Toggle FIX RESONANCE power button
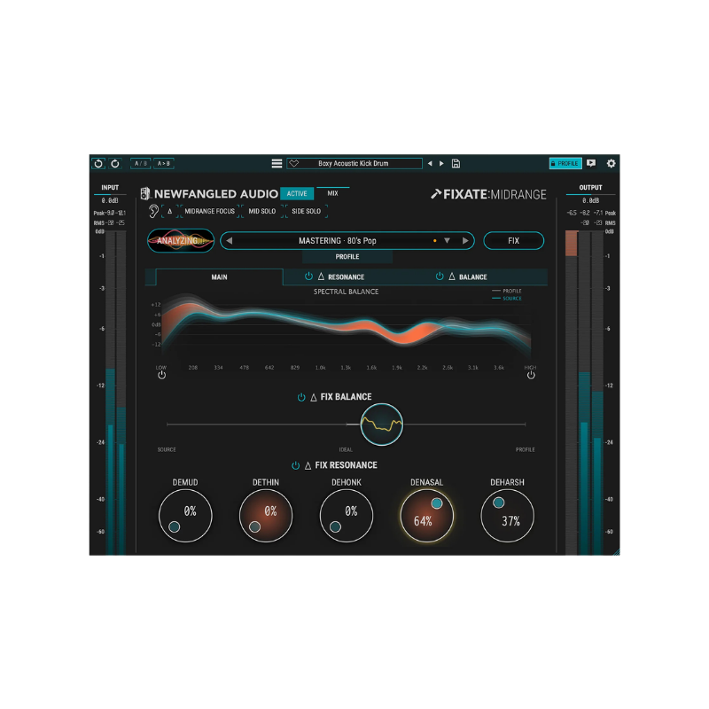 [296, 465]
